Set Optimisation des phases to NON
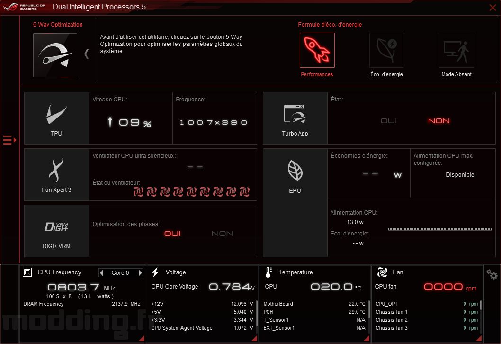Screen dimensions: 501x344 223,234
